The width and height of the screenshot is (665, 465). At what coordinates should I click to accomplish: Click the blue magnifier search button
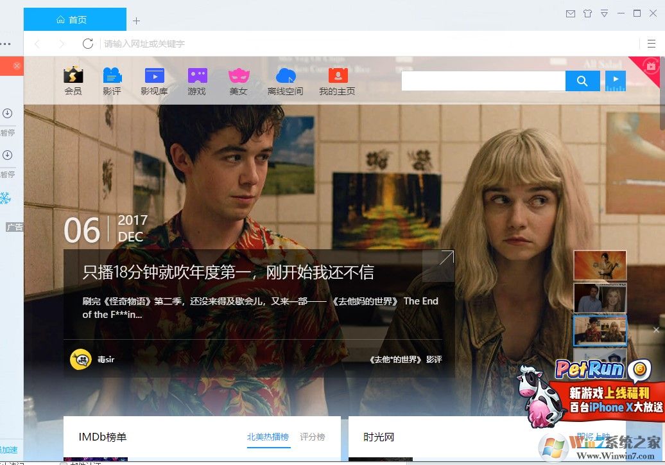coord(582,81)
